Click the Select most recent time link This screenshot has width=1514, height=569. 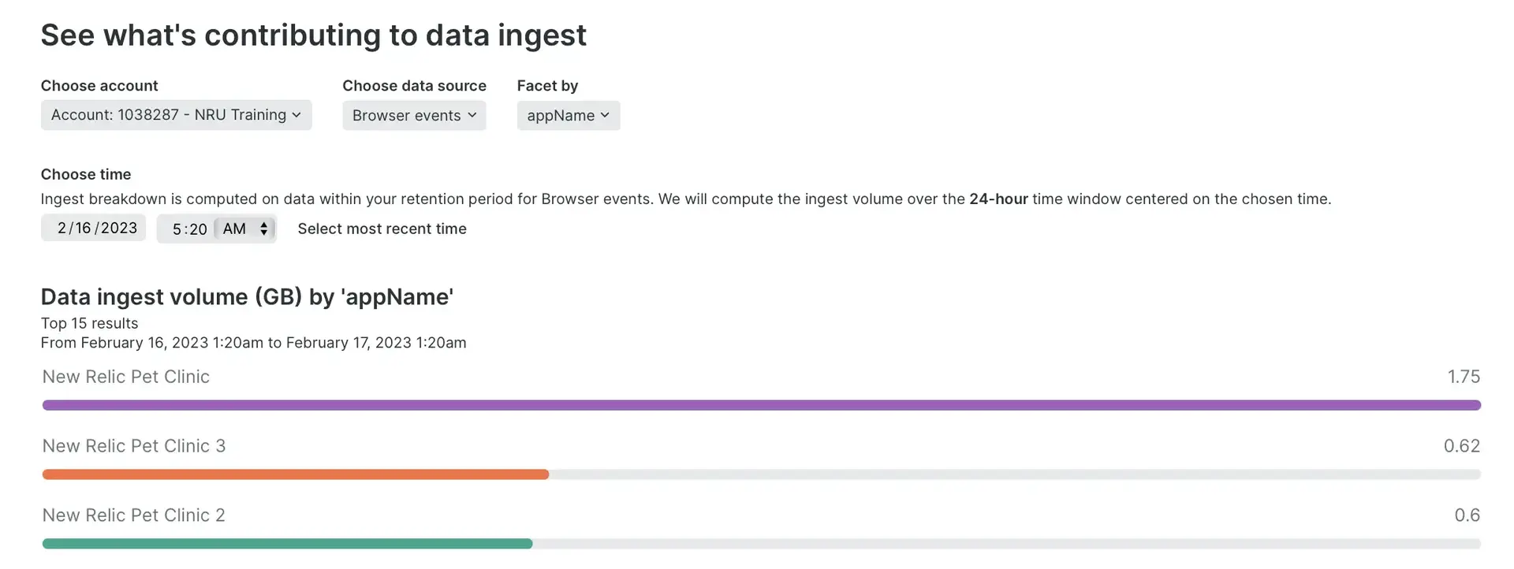coord(382,229)
